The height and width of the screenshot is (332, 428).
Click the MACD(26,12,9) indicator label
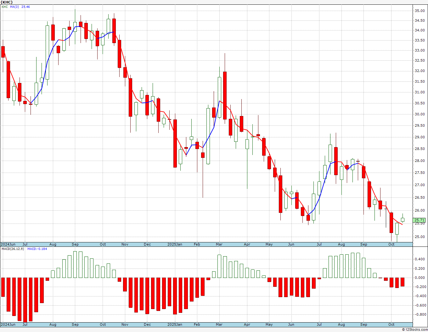coord(13,249)
